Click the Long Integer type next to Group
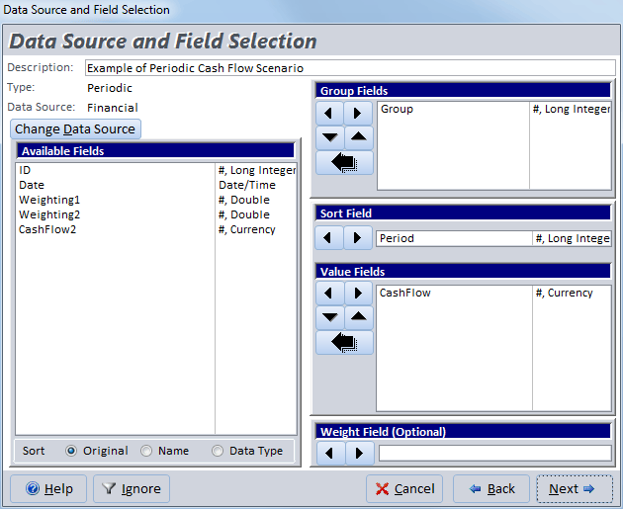Image resolution: width=623 pixels, height=509 pixels. 572,109
